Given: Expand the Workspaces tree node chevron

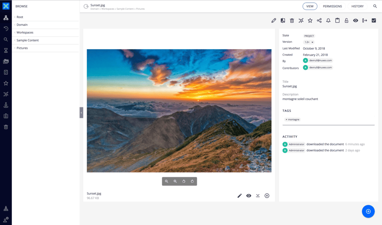Looking at the screenshot, I should [x=15, y=32].
